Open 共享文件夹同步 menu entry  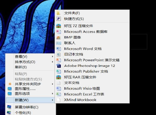(30, 84)
